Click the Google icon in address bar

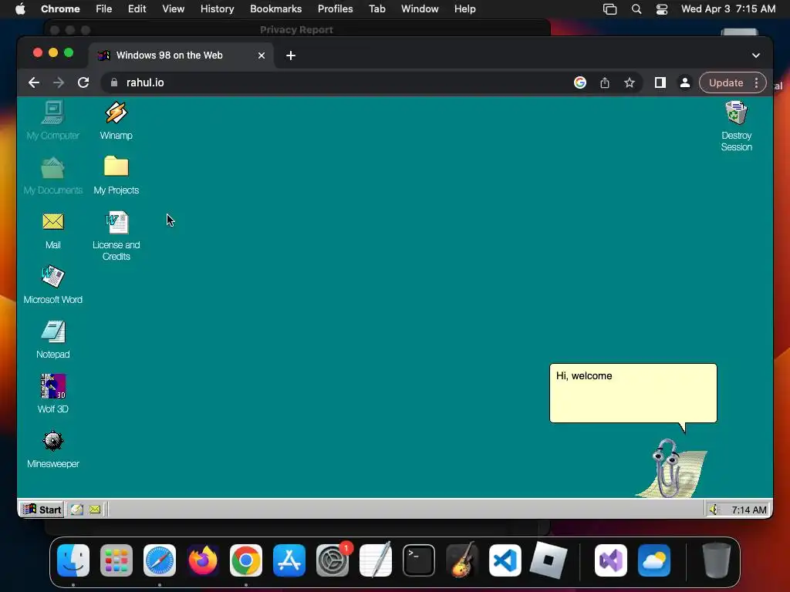pyautogui.click(x=580, y=82)
